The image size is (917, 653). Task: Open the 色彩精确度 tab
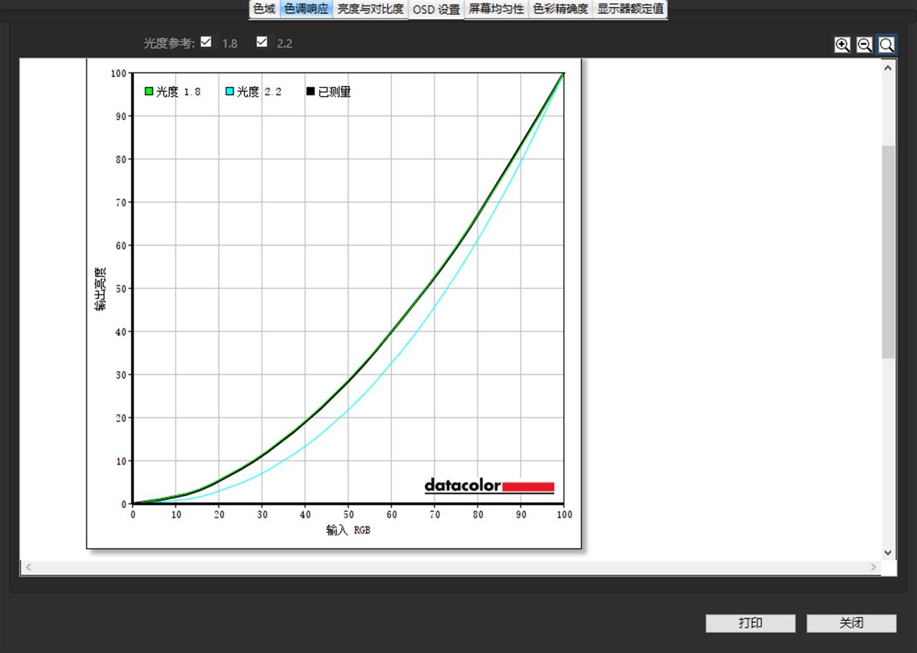pyautogui.click(x=560, y=9)
